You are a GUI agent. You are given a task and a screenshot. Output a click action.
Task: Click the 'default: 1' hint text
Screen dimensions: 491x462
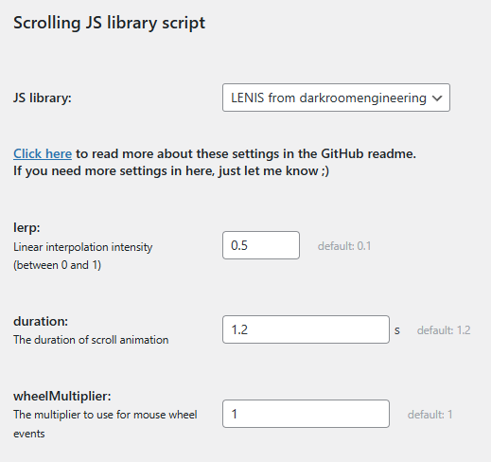(430, 415)
